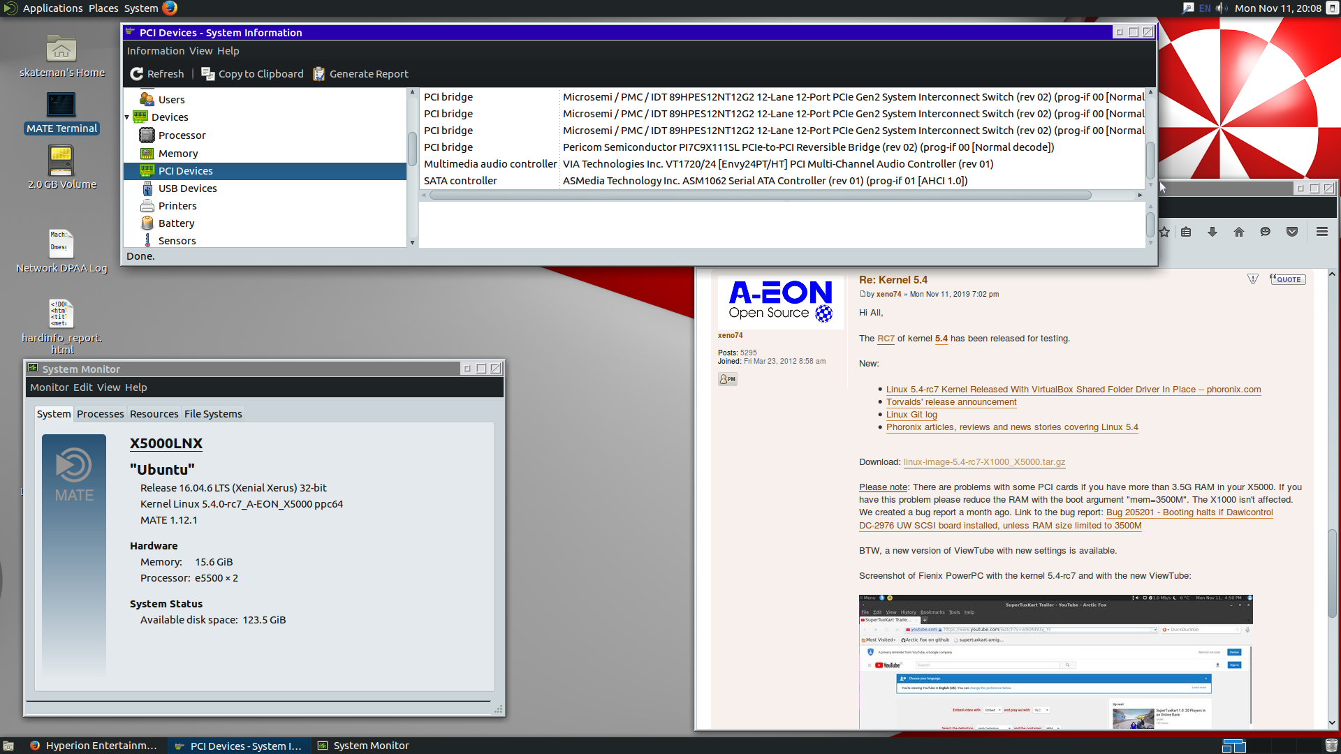The height and width of the screenshot is (754, 1341).
Task: Open the RC7 link in the post
Action: (886, 339)
